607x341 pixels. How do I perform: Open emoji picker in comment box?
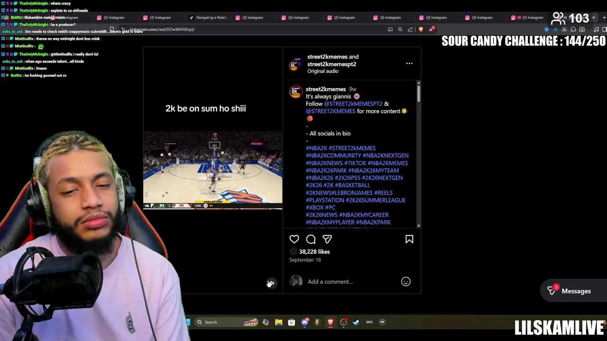[406, 282]
